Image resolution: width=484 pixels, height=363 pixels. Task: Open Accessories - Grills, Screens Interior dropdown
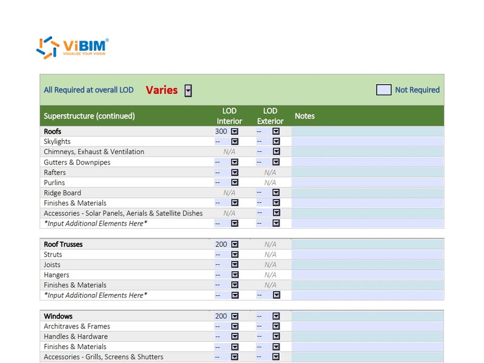235,357
